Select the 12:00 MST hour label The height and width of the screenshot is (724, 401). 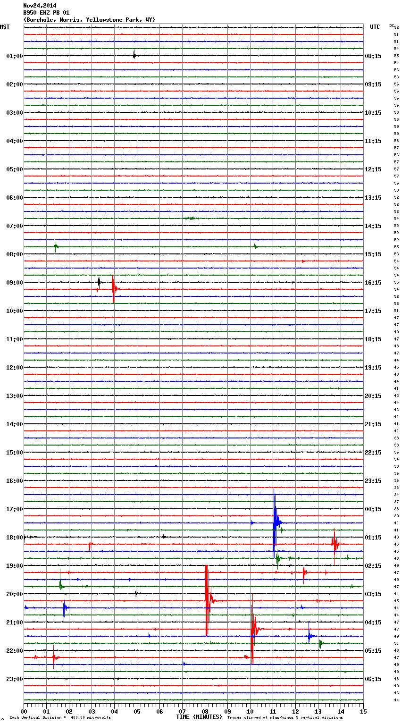[x=14, y=368]
